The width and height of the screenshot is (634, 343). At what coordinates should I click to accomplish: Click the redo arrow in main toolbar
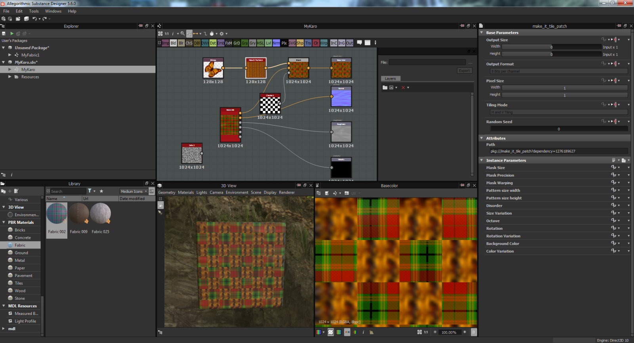pos(45,19)
